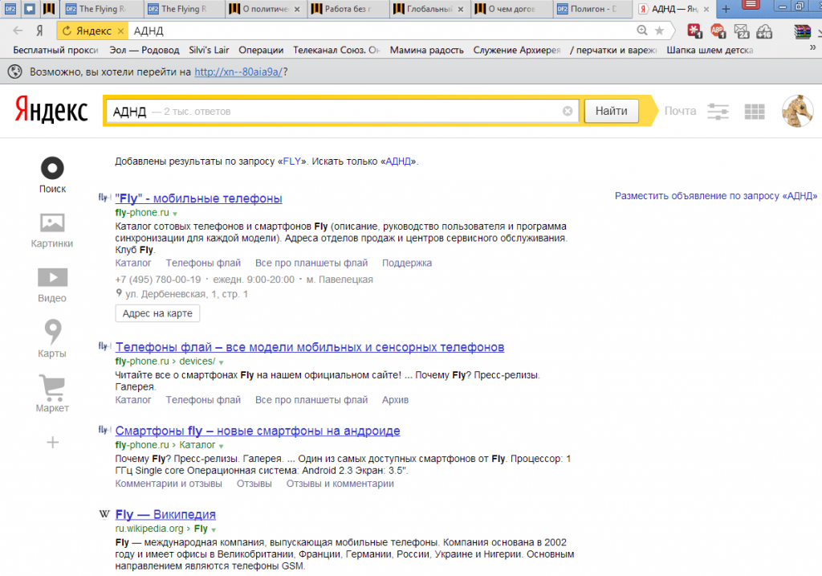Reload the page via the Яндекс chip icon
This screenshot has height=576, width=822.
coord(67,31)
